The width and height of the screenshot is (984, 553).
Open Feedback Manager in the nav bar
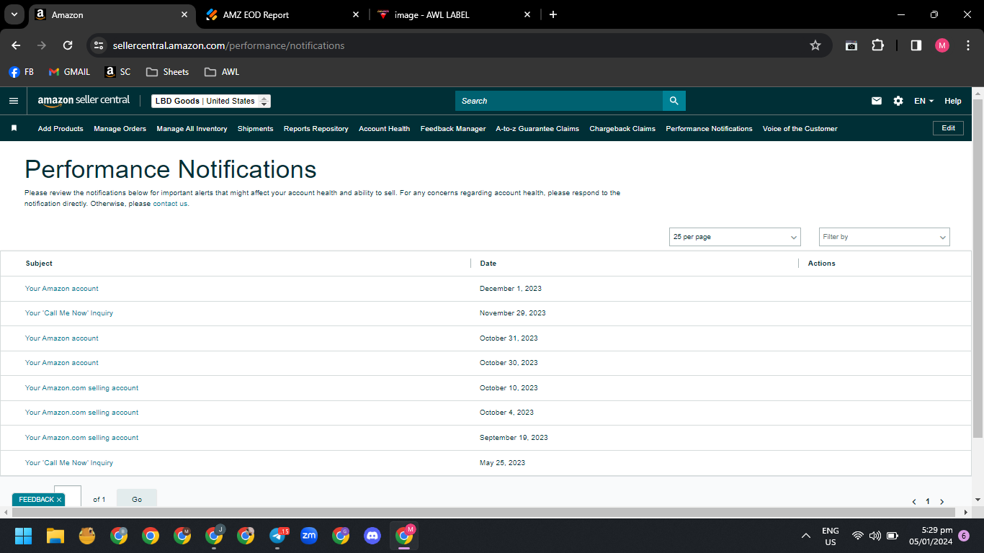(x=453, y=128)
